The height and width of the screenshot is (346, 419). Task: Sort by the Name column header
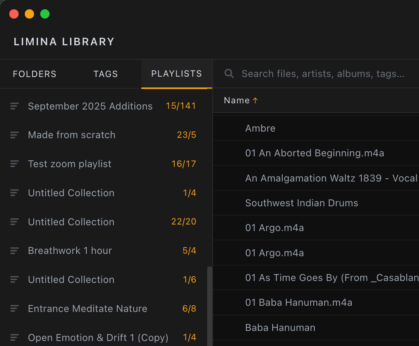tap(237, 100)
